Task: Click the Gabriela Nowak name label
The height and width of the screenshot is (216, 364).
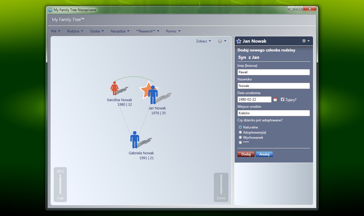Action: [x=141, y=153]
